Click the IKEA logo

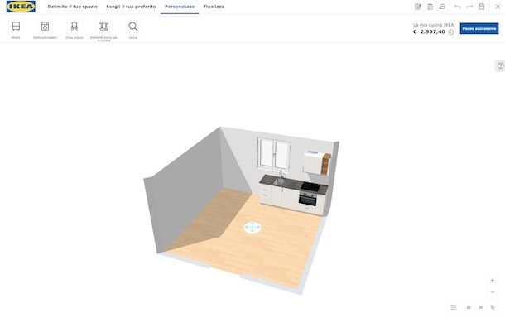pyautogui.click(x=21, y=7)
